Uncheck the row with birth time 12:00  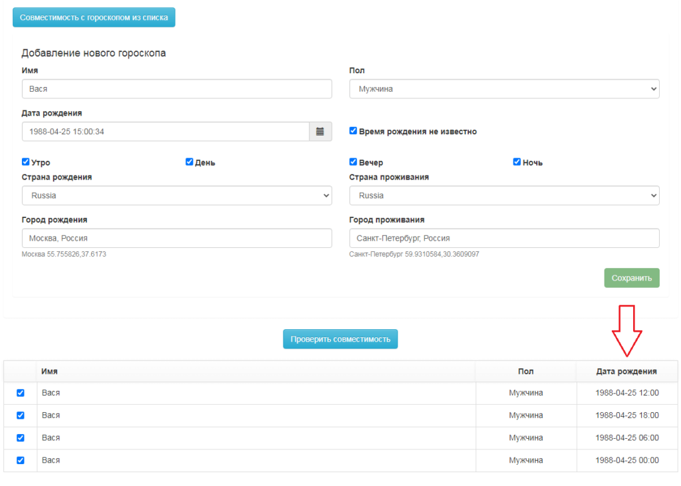tap(20, 393)
